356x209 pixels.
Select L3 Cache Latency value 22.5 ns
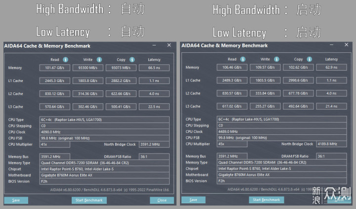point(154,107)
